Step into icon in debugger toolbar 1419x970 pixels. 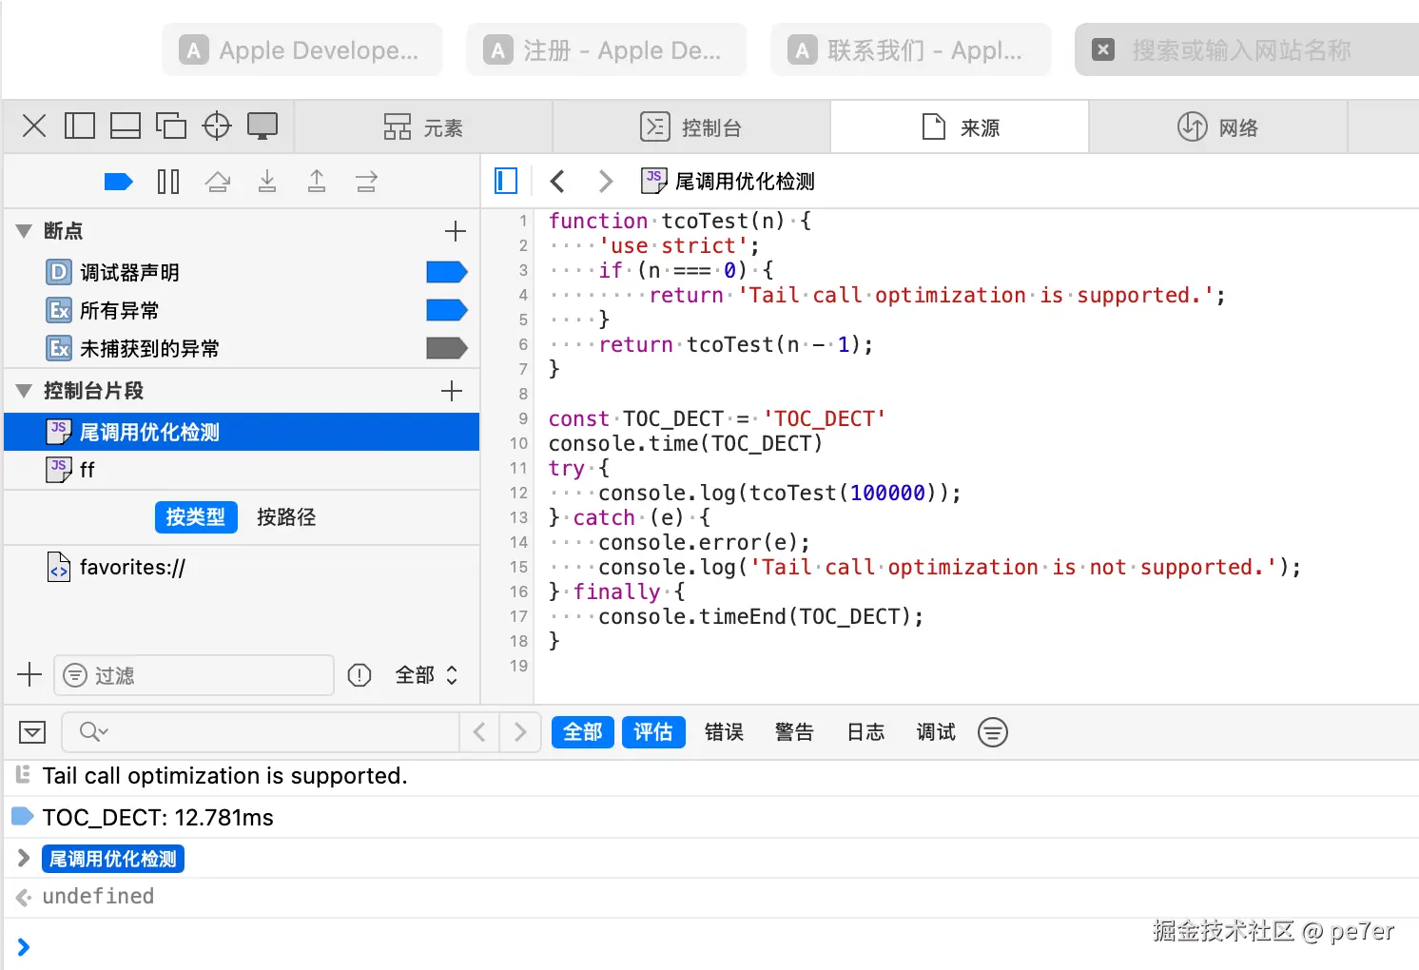coord(267,182)
